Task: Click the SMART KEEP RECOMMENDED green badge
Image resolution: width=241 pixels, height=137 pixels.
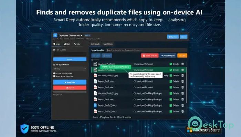Action: coord(116,67)
